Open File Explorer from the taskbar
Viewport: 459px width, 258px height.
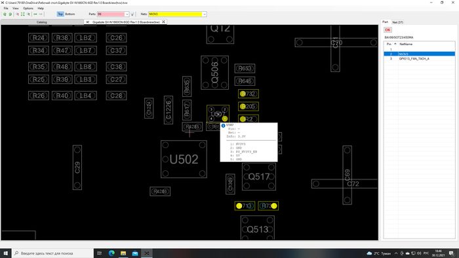tap(123, 253)
